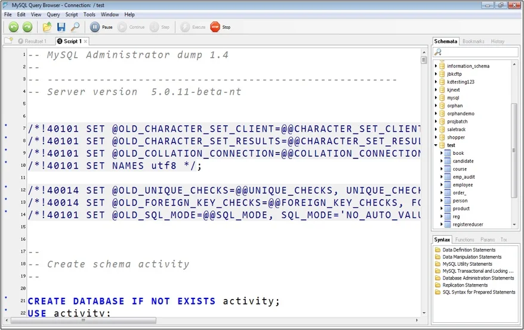Click the schemata tree scrollbar thumb

[514, 150]
